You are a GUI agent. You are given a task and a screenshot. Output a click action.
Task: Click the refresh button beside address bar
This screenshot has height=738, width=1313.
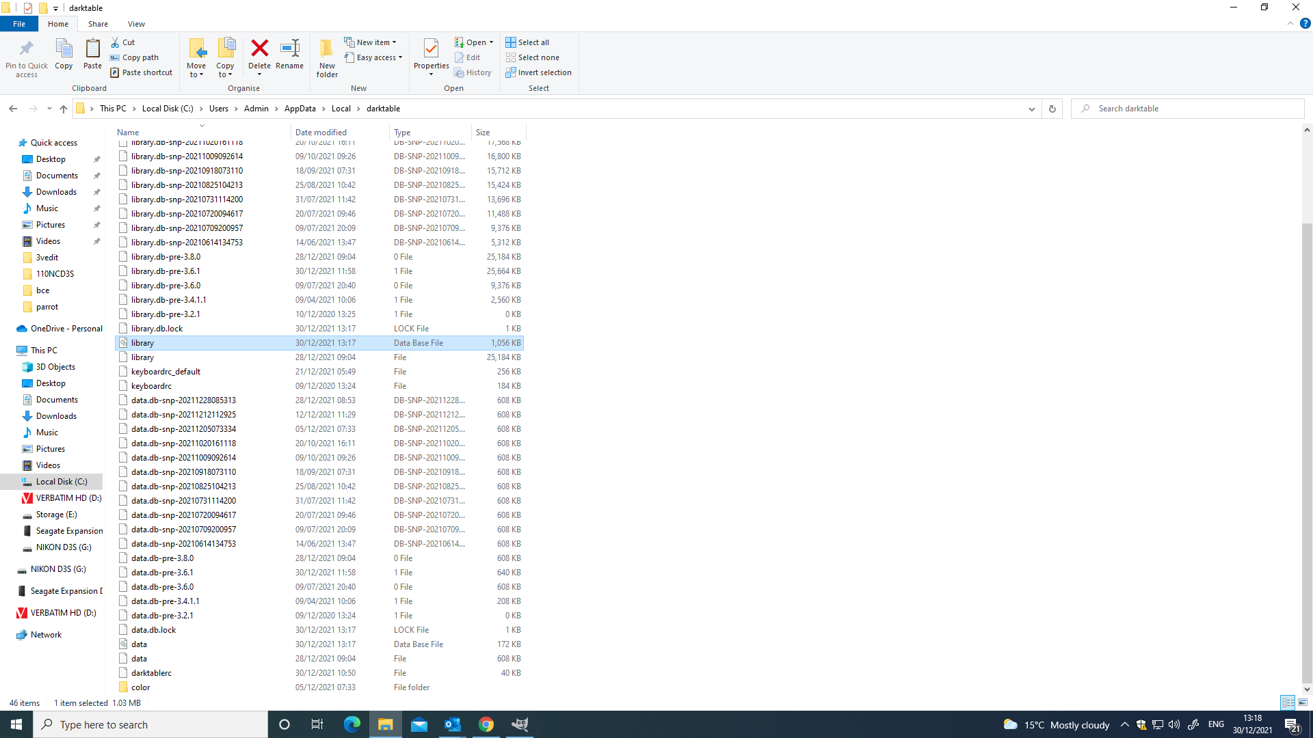(1052, 109)
